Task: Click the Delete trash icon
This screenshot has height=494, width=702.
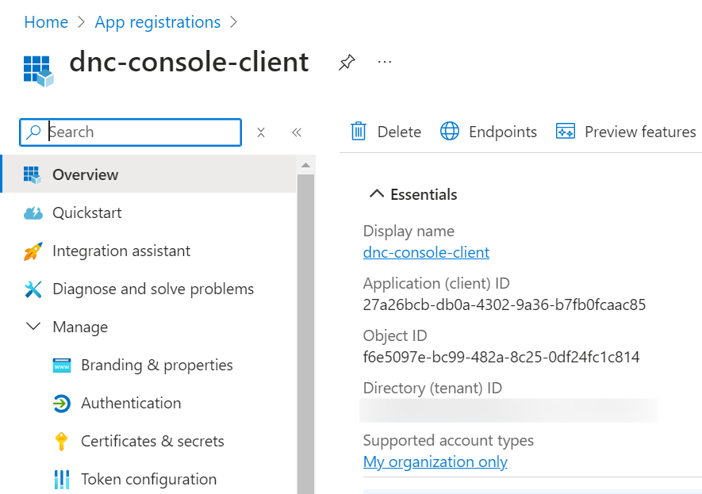Action: [x=359, y=132]
